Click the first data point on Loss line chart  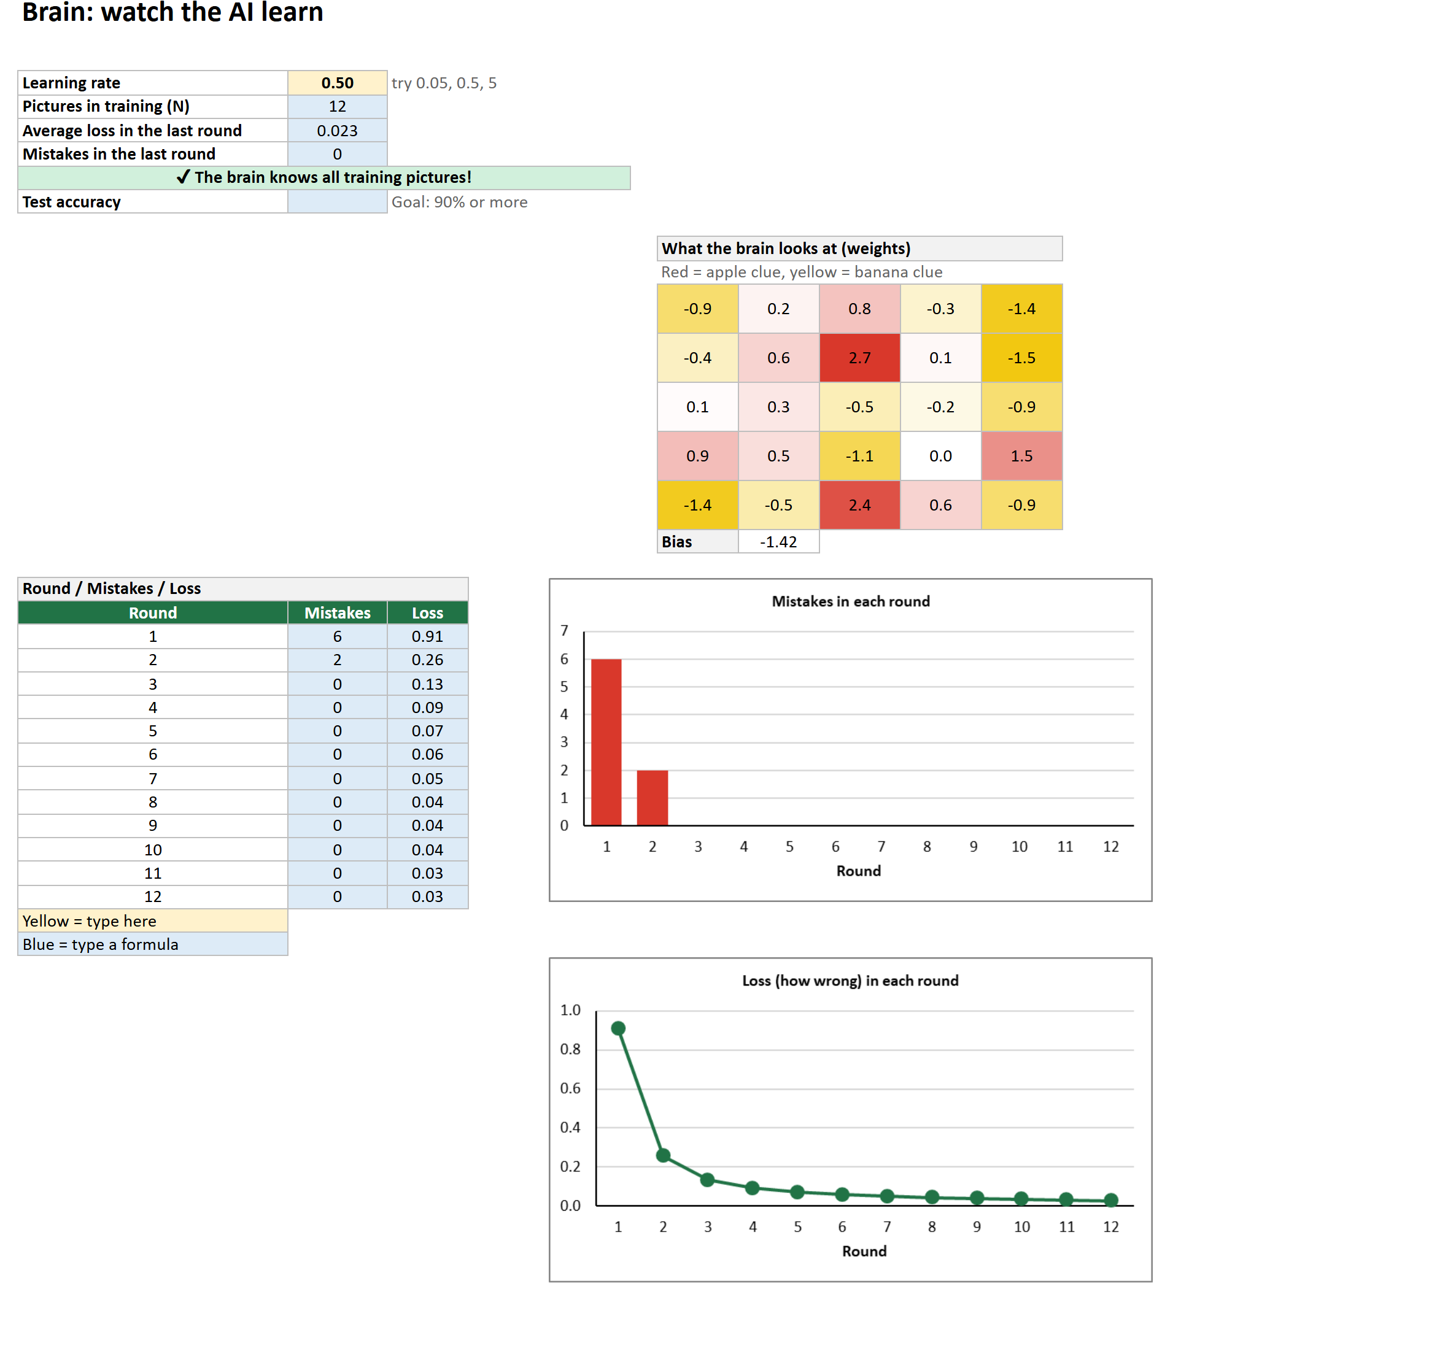coord(618,1028)
